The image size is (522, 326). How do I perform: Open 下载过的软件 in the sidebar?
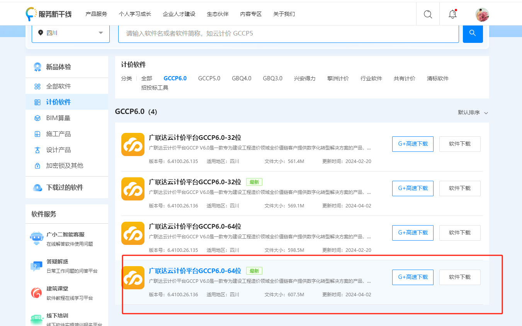click(x=67, y=188)
